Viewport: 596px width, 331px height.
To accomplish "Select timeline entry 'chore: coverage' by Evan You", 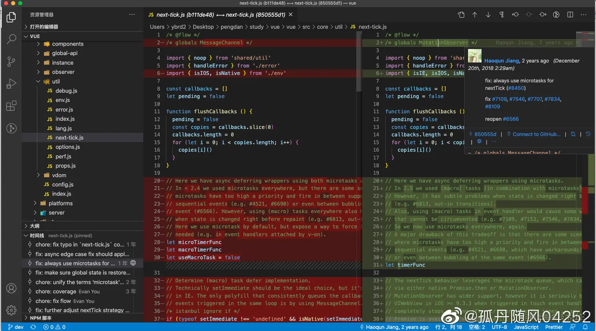I will (x=82, y=292).
